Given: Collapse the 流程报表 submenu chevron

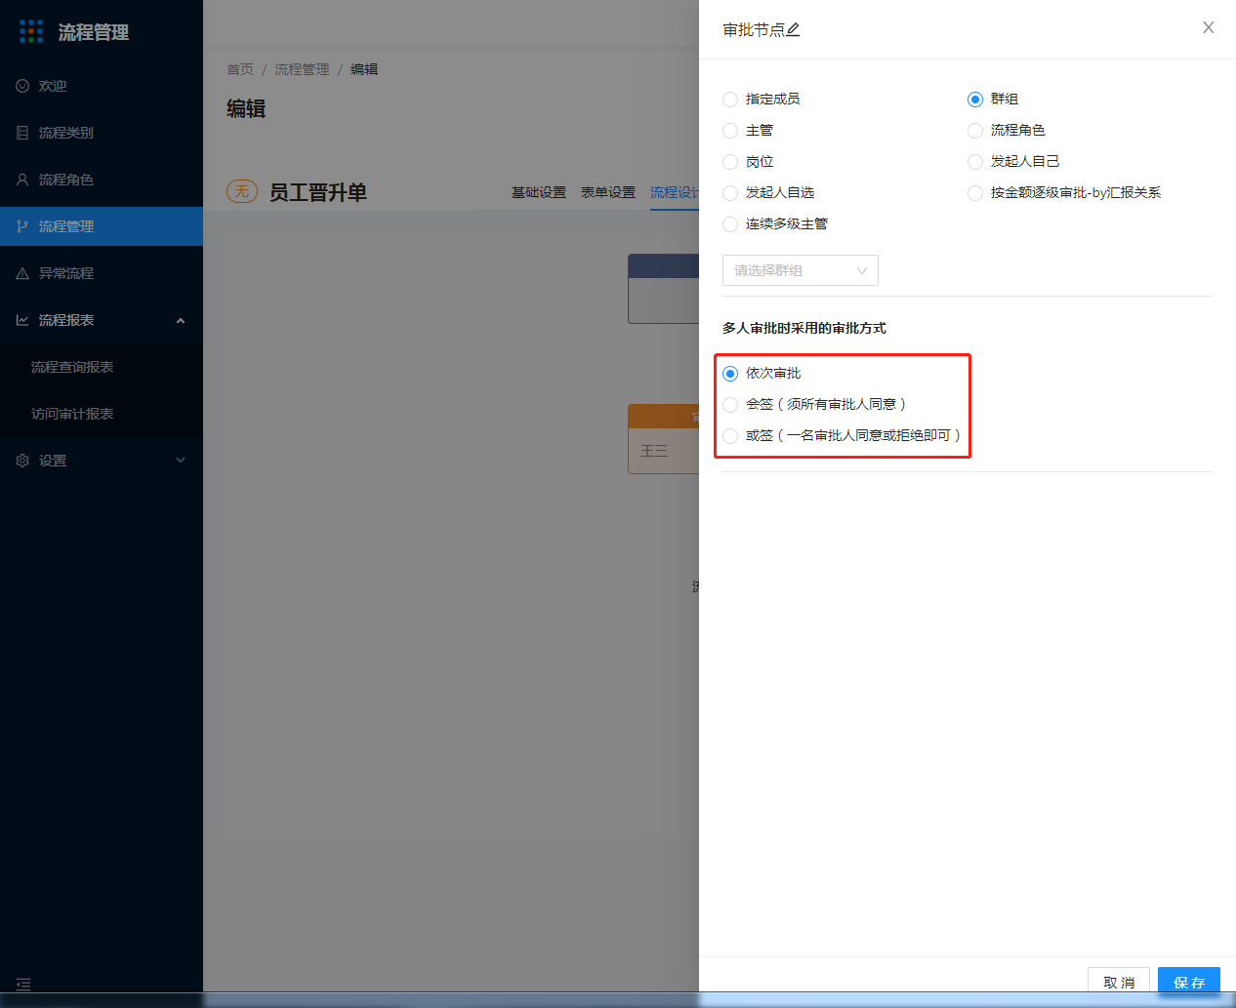Looking at the screenshot, I should (x=181, y=320).
